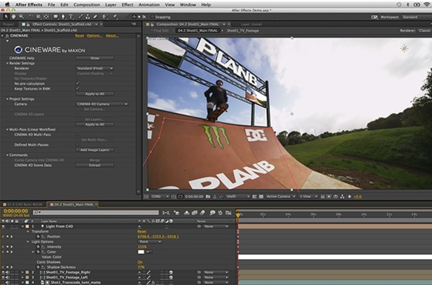Viewport: 432px width, 285px height.
Task: Select the Horizontal Type tool
Action: coord(71,17)
